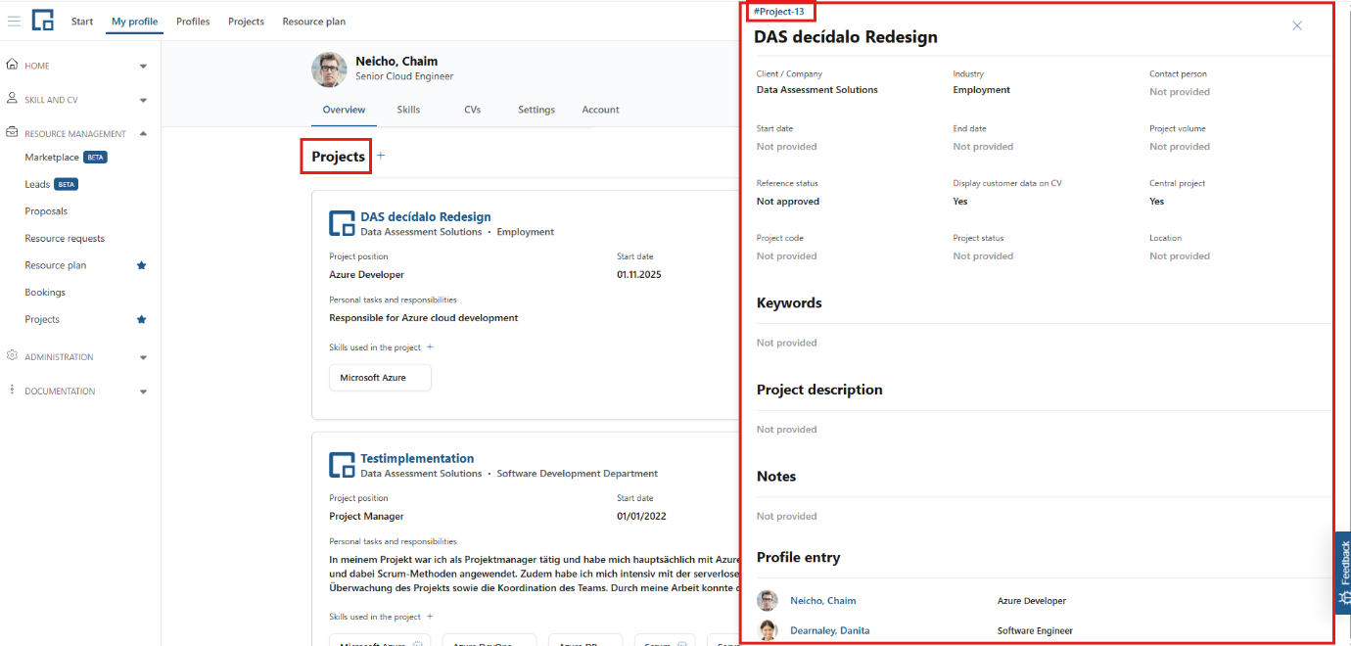Screen dimensions: 1351x646
Task: Click the Feedback megaphone tab on right edge
Action: (x=1343, y=573)
